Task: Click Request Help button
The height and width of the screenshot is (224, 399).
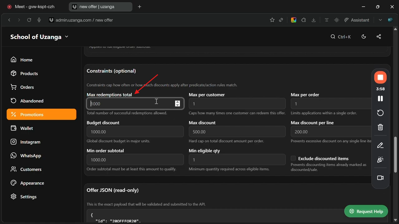Action: click(x=366, y=211)
